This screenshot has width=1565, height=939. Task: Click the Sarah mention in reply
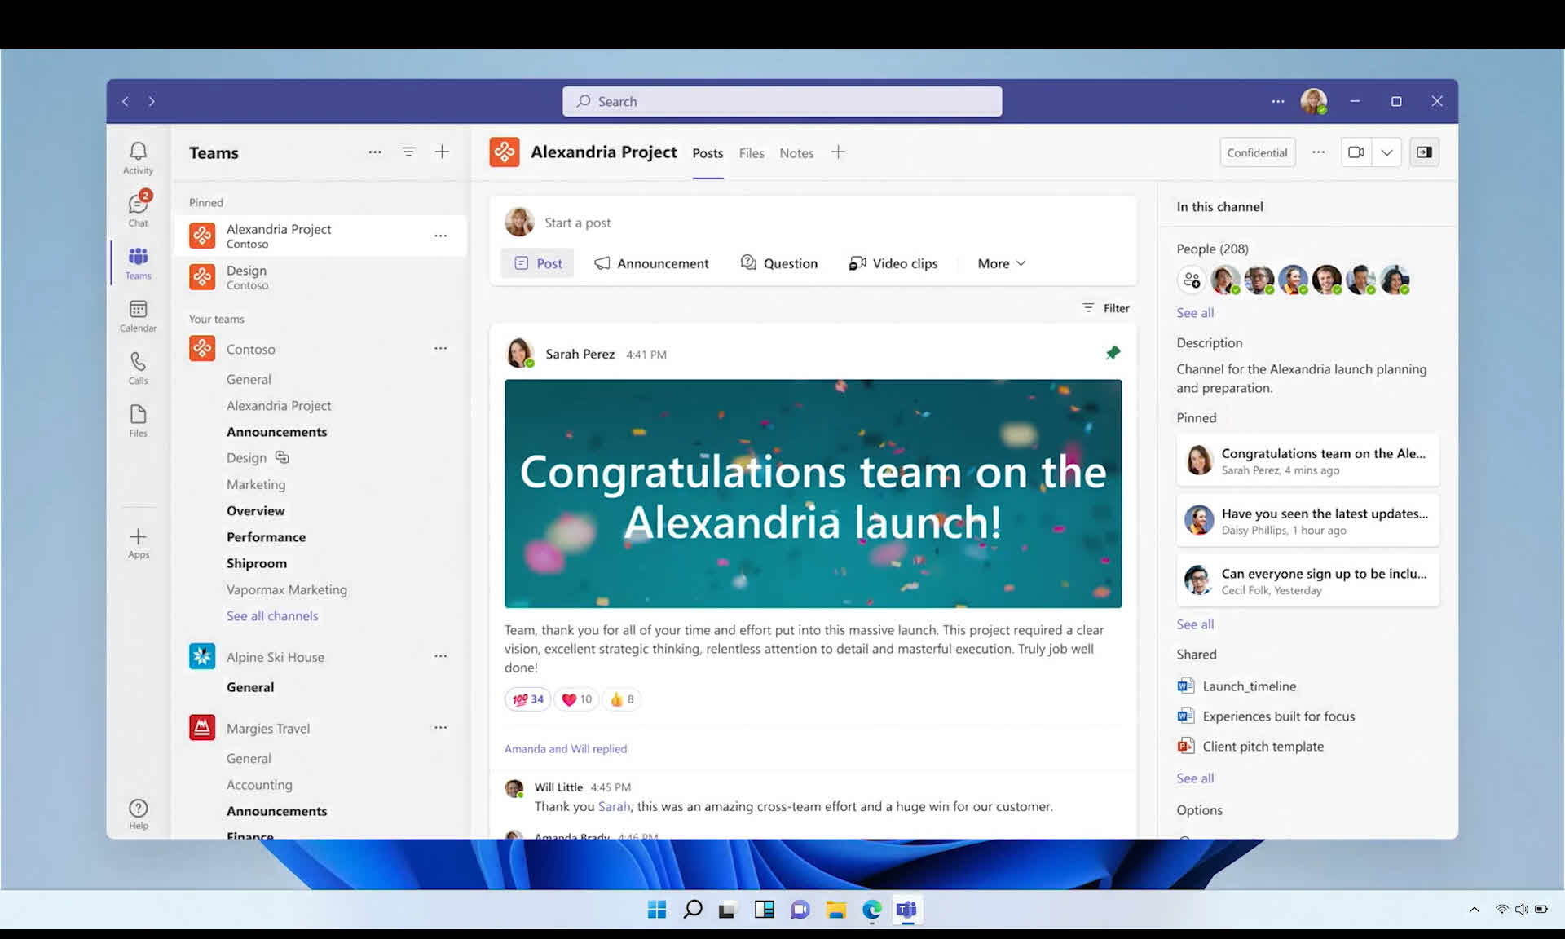point(614,807)
